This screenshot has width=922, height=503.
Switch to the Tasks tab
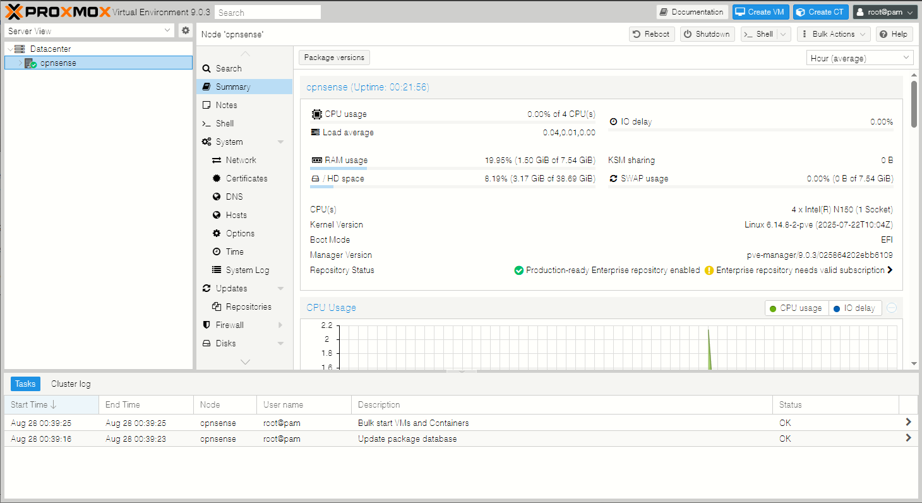tap(25, 384)
